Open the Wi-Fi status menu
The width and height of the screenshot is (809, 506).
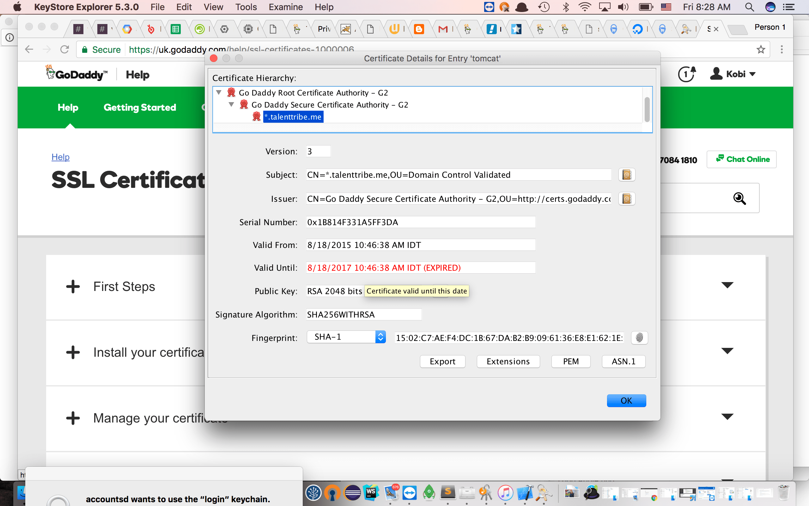coord(585,7)
